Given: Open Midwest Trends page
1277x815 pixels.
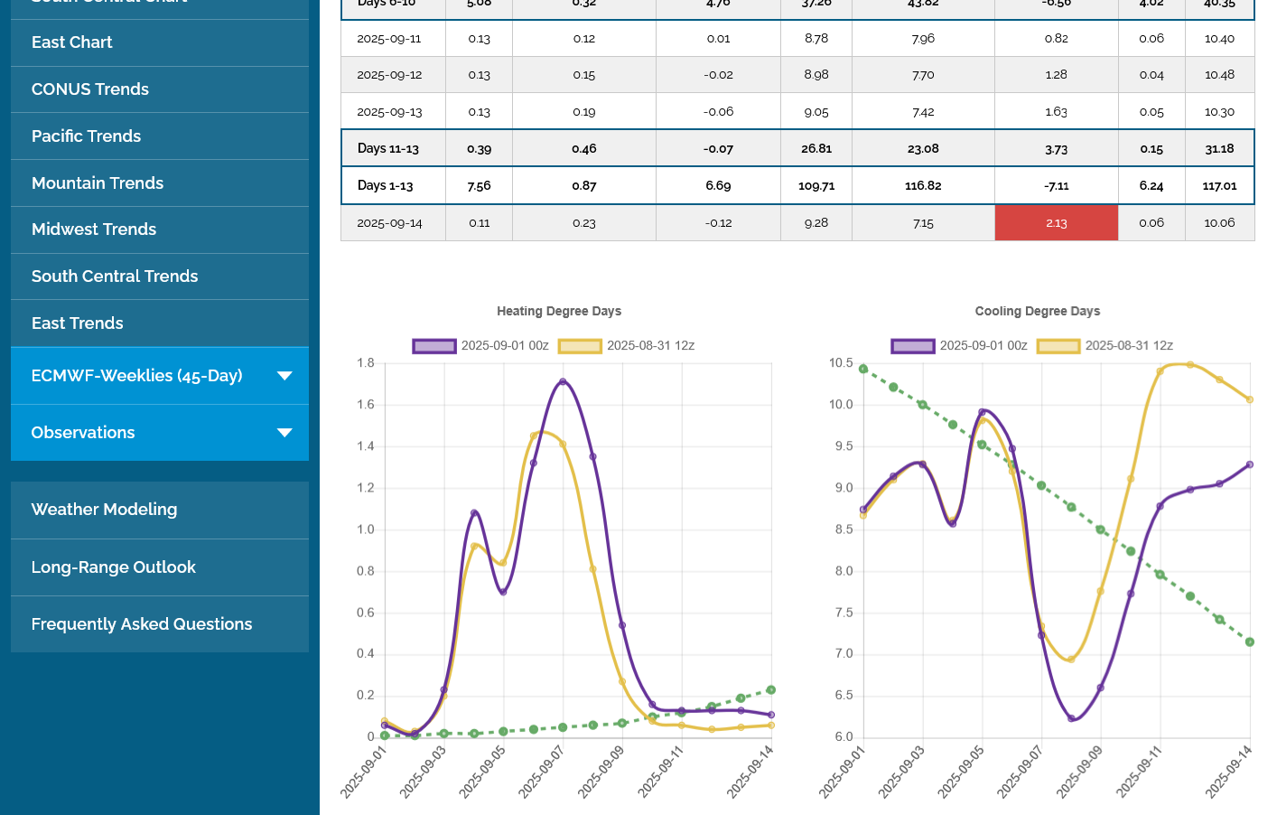Looking at the screenshot, I should 94,230.
